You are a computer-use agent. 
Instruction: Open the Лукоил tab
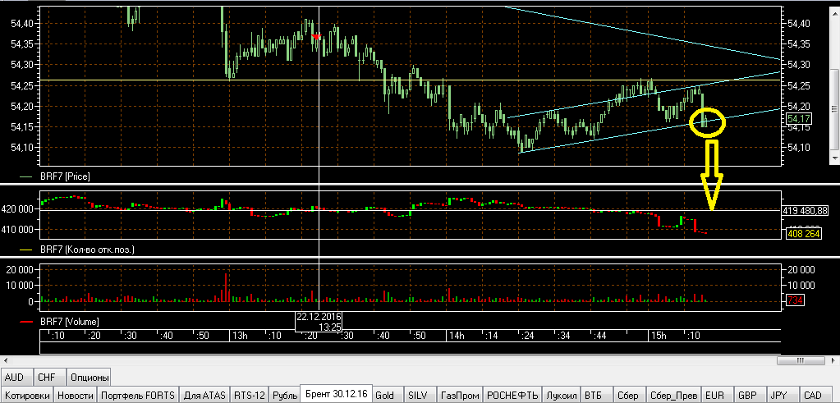(x=562, y=395)
